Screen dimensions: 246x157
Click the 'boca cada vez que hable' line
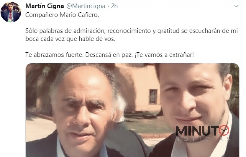[x=70, y=39]
